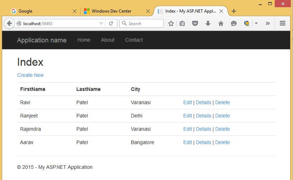Click the browser back arrow button
Image resolution: width=293 pixels, height=180 pixels.
coord(9,24)
